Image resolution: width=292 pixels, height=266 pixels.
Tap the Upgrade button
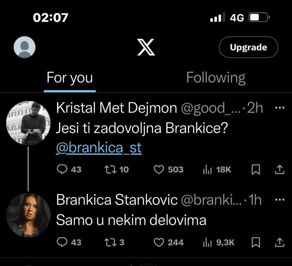[x=248, y=48]
